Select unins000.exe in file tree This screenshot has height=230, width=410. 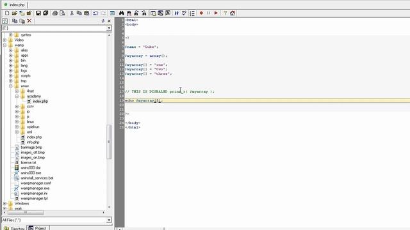tap(31, 173)
